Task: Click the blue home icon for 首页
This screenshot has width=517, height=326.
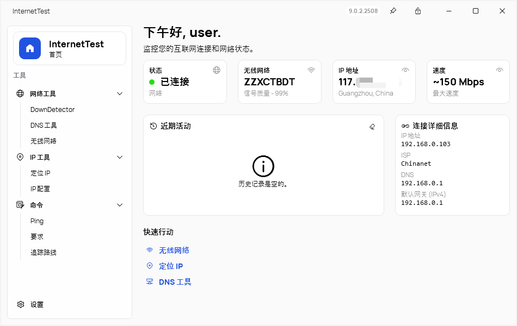Action: (x=30, y=48)
